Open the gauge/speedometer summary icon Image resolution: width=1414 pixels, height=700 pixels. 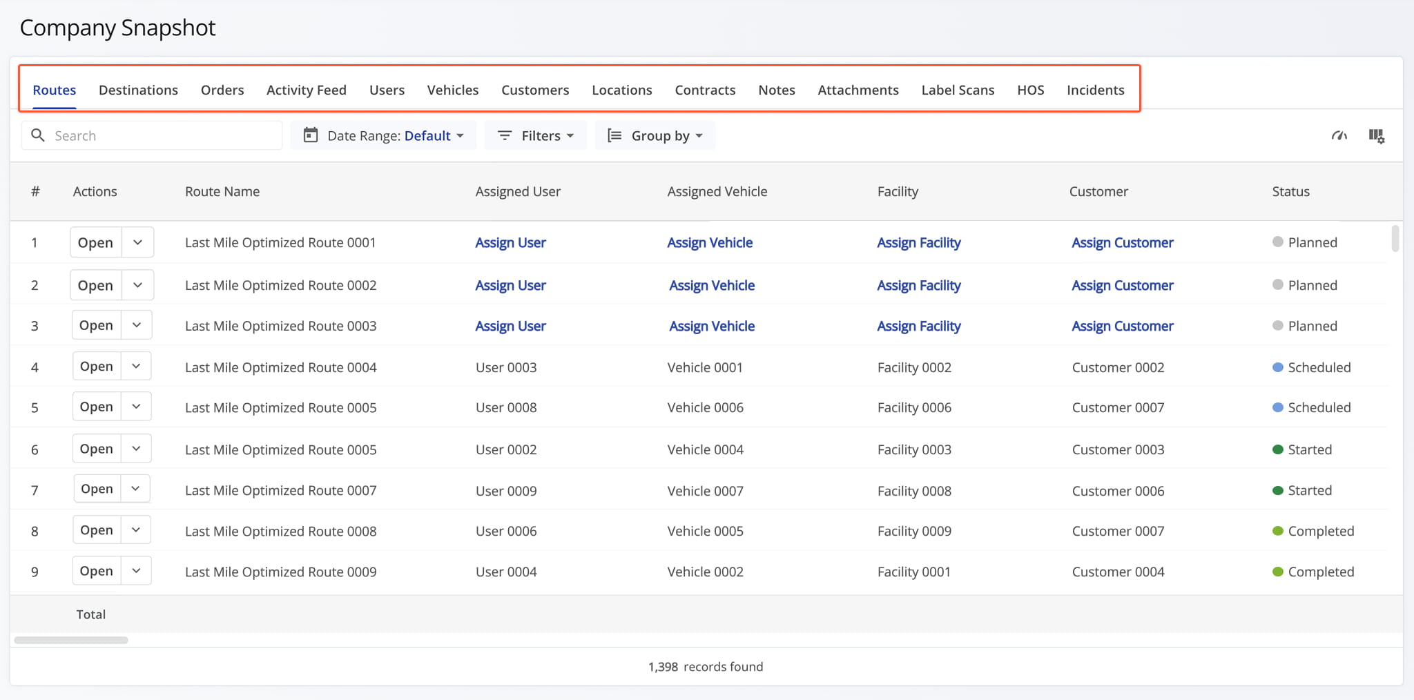1339,136
